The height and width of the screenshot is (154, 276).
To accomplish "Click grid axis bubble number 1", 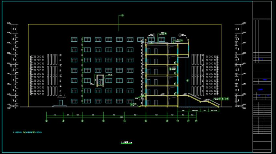I will point(47,121).
